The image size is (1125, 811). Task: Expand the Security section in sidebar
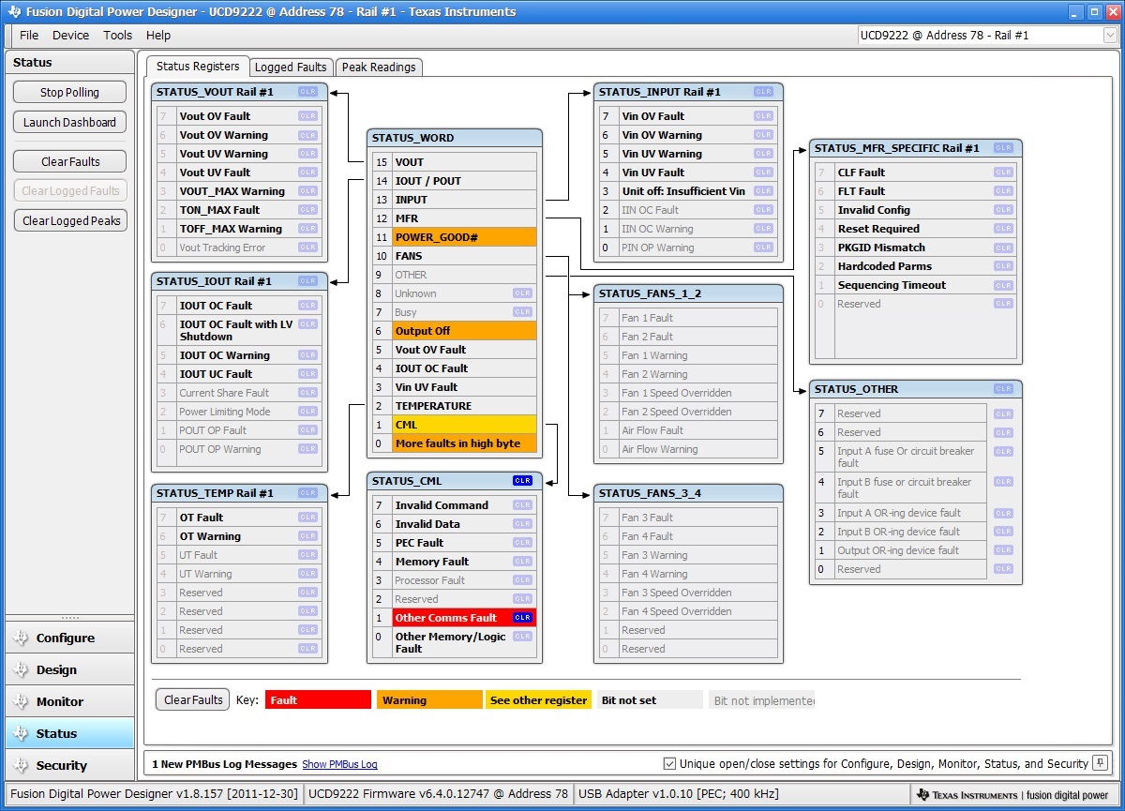[70, 766]
